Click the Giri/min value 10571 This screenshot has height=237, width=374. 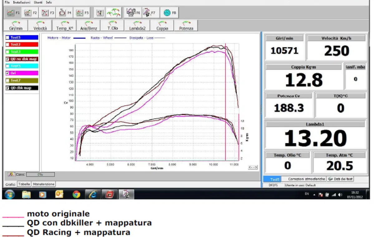click(284, 50)
